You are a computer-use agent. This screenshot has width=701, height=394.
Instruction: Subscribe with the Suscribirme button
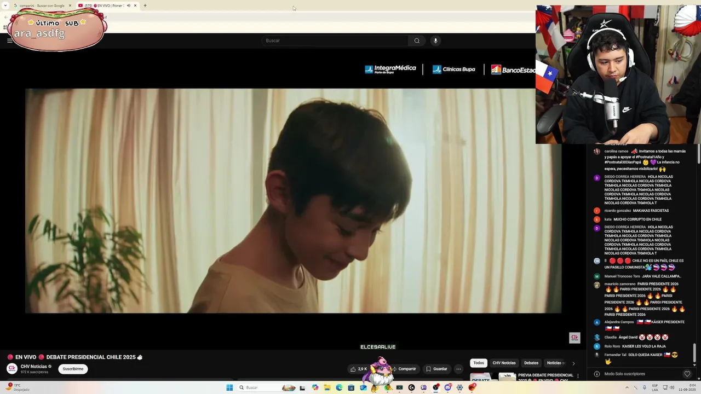click(73, 369)
